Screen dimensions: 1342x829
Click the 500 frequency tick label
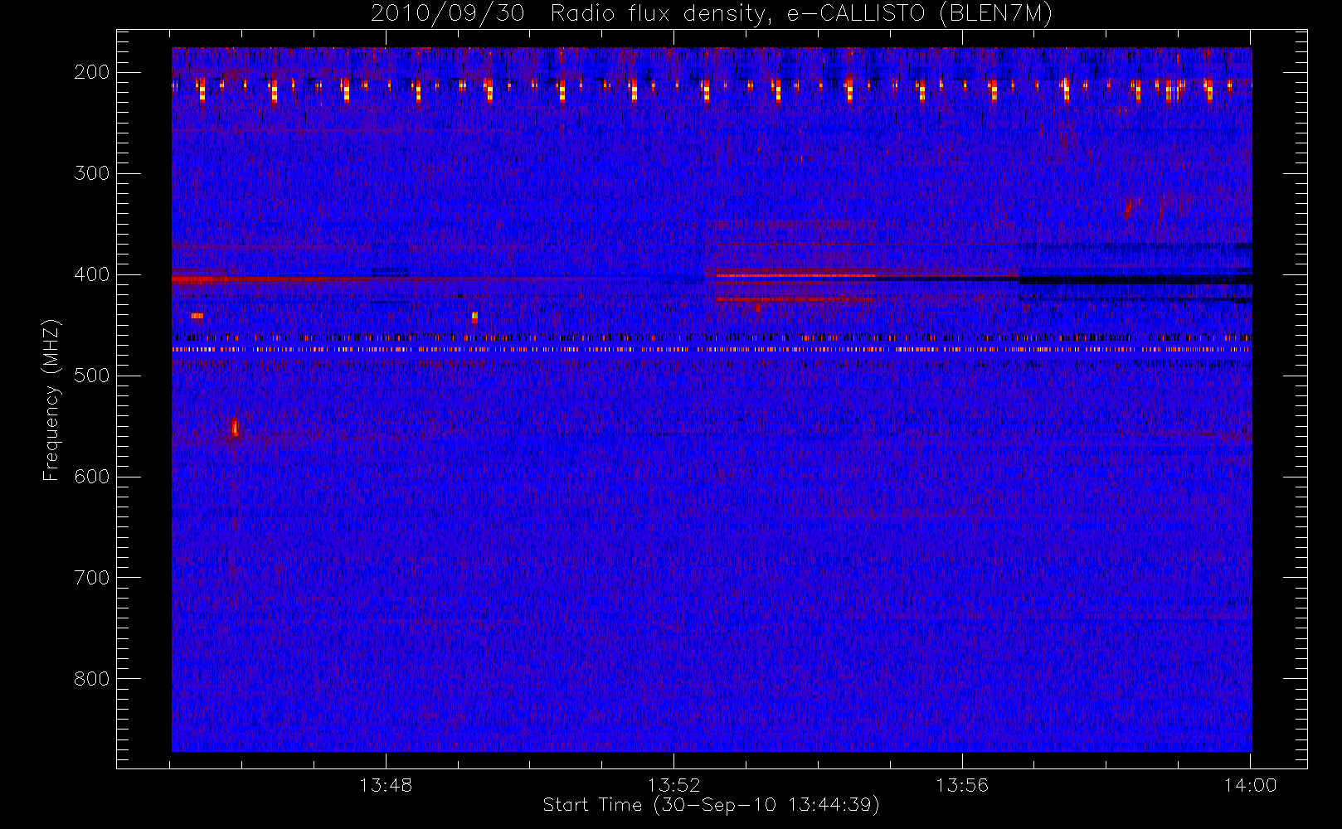[x=91, y=376]
